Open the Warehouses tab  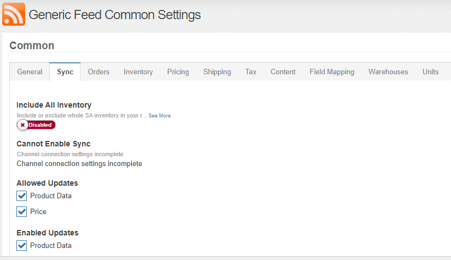[388, 72]
